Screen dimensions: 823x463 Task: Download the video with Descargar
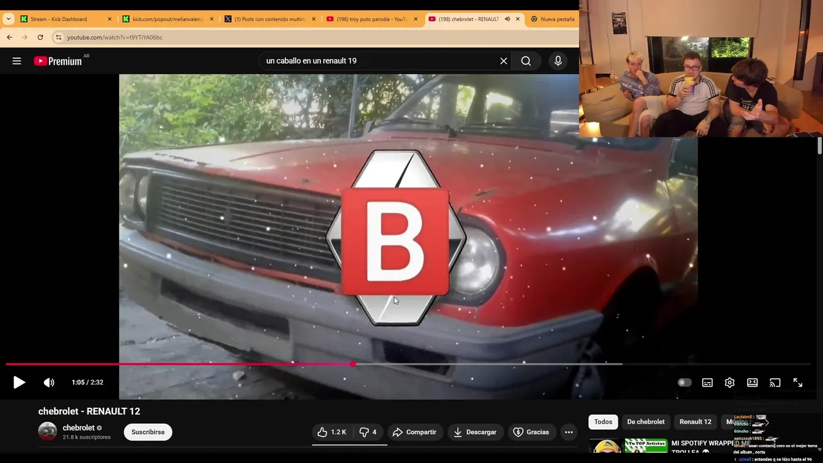(475, 432)
